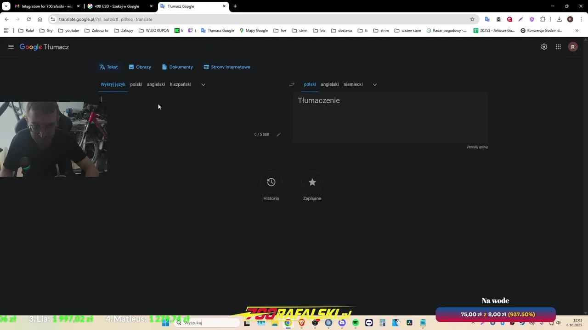Image resolution: width=588 pixels, height=330 pixels.
Task: Open Spotify from the taskbar
Action: tap(356, 323)
